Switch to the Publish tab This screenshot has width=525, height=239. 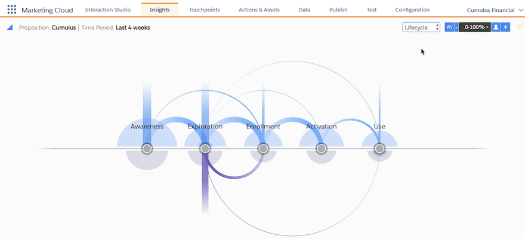click(338, 10)
